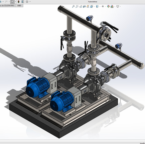Open the Edit Appearance color sphere
This screenshot has height=144, width=145.
[108, 7]
